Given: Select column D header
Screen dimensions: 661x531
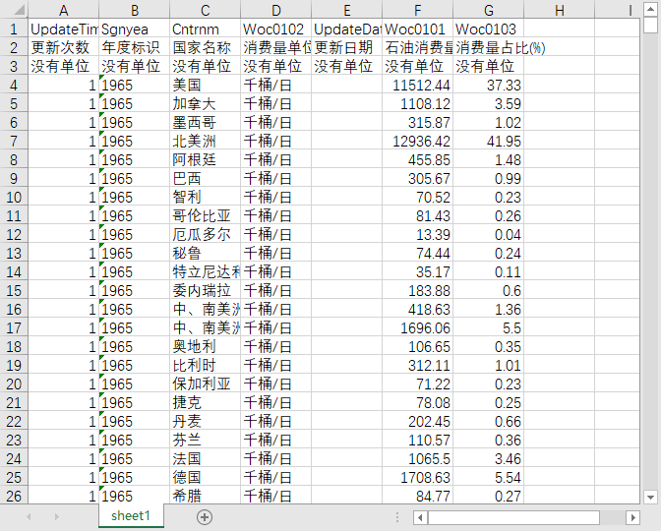Looking at the screenshot, I should (275, 10).
